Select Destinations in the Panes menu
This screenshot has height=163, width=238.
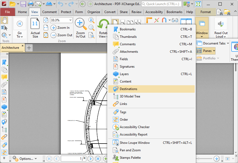pyautogui.click(x=151, y=89)
